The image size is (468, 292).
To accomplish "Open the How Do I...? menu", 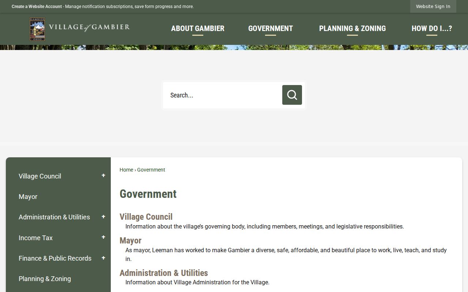I will 432,28.
